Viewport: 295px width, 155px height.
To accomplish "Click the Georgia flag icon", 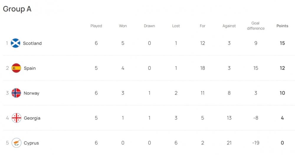I will coord(16,118).
